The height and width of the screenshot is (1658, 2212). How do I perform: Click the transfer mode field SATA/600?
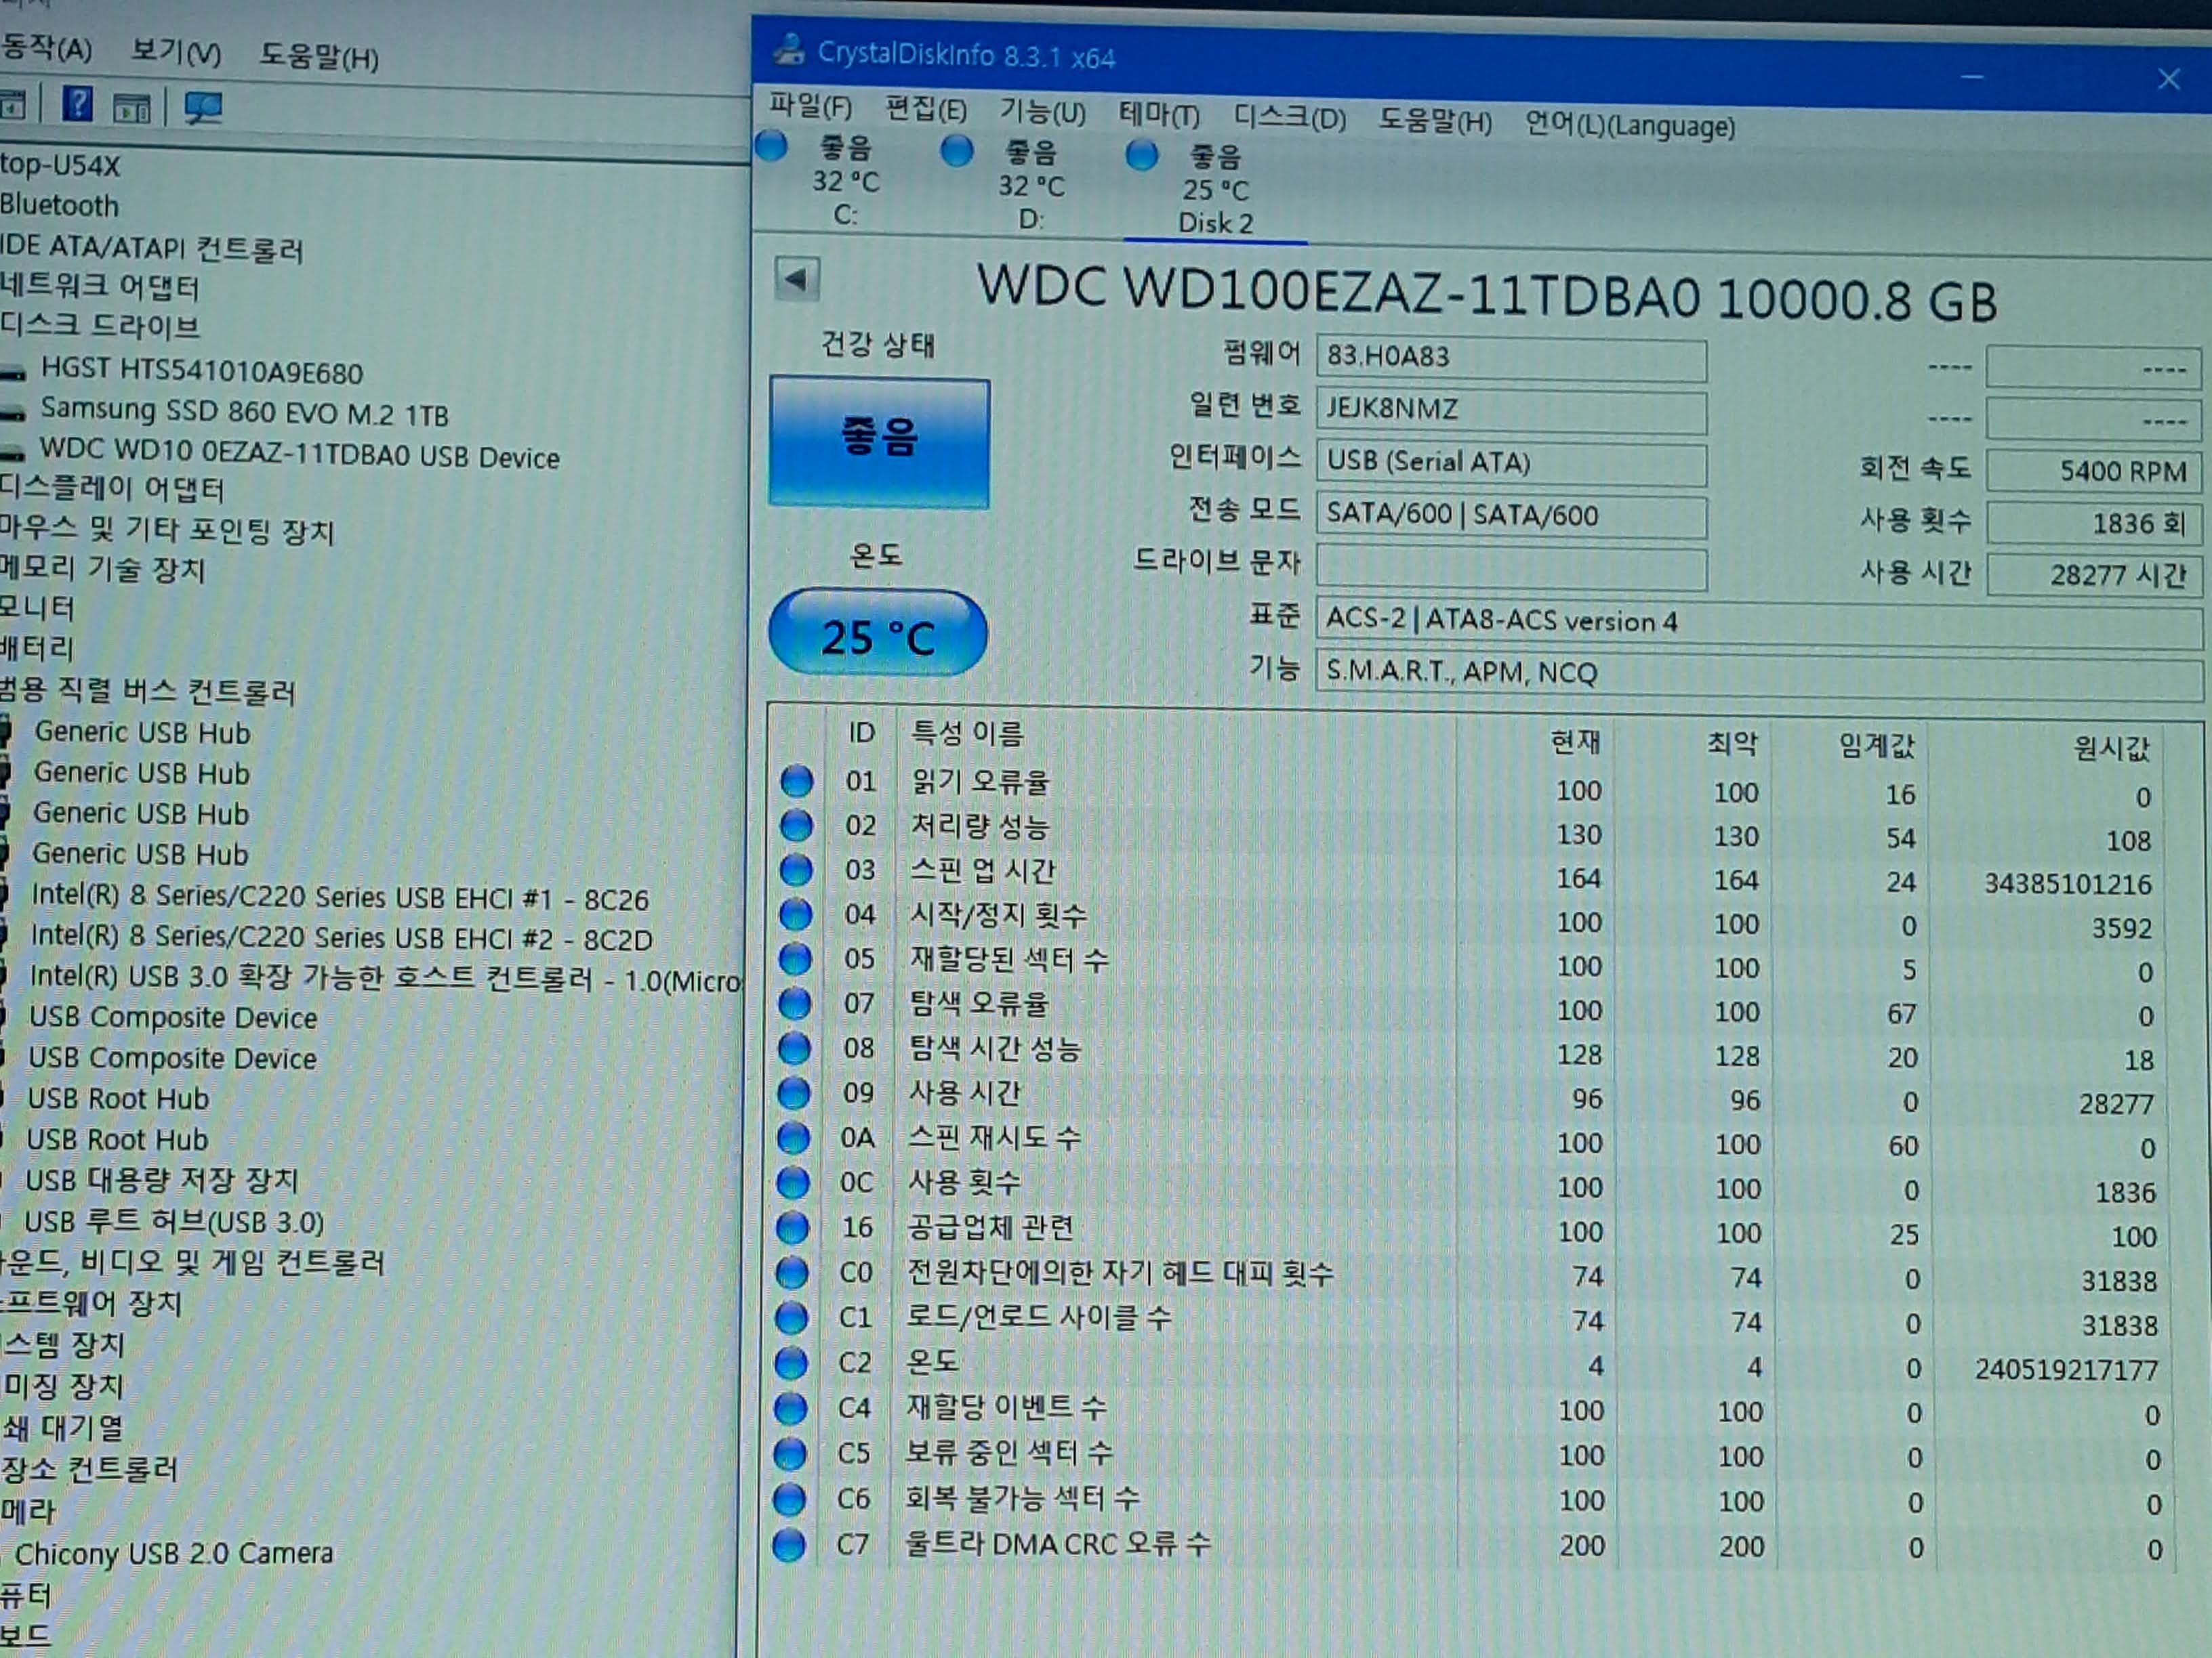pyautogui.click(x=1511, y=515)
